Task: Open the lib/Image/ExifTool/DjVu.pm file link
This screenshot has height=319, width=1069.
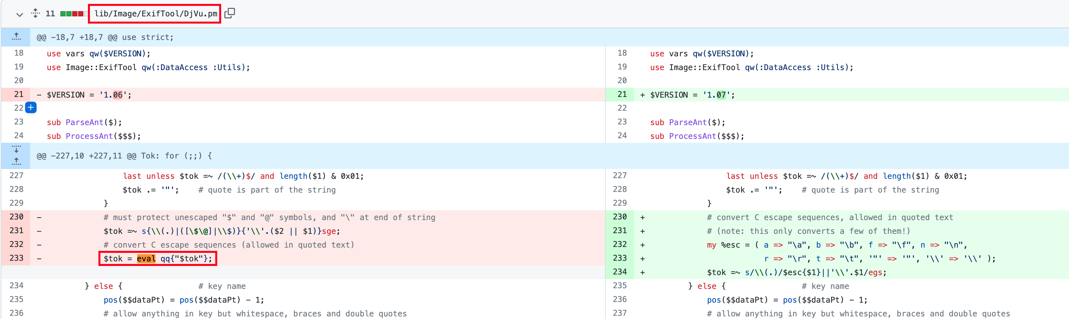Action: [x=155, y=14]
